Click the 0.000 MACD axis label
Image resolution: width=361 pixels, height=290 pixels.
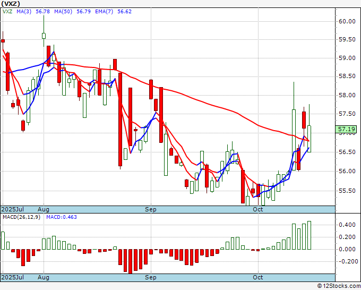[x=347, y=249]
